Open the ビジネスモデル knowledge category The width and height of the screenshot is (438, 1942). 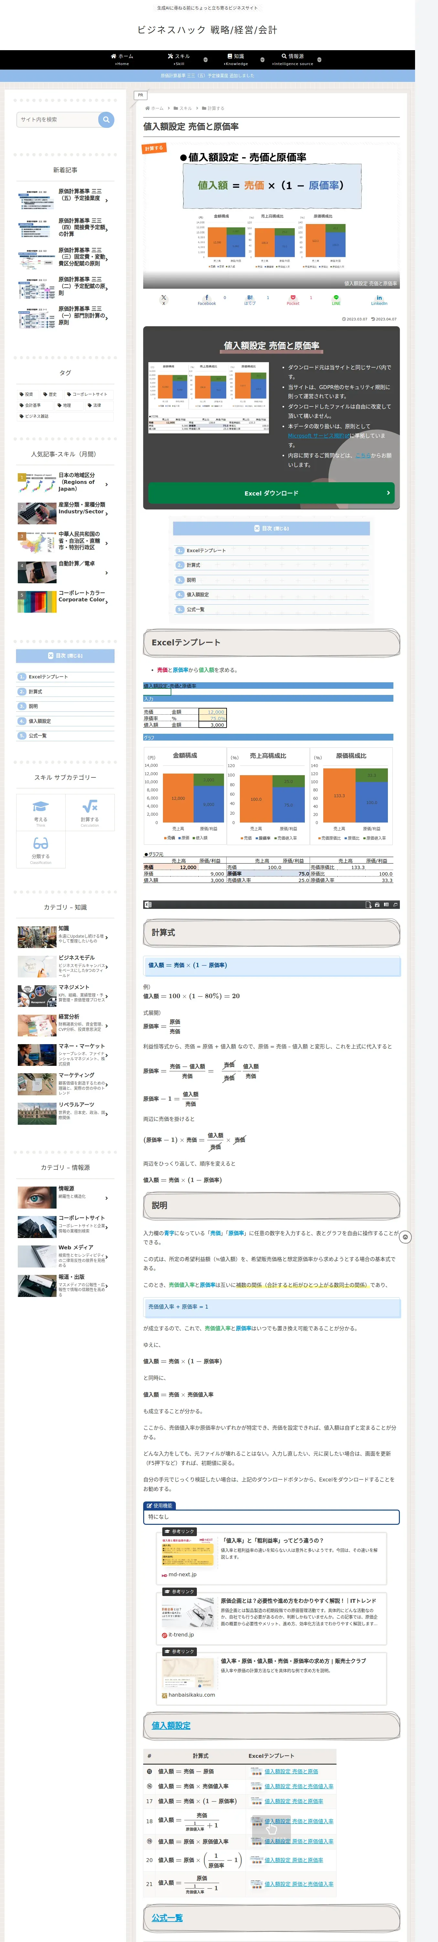(66, 966)
